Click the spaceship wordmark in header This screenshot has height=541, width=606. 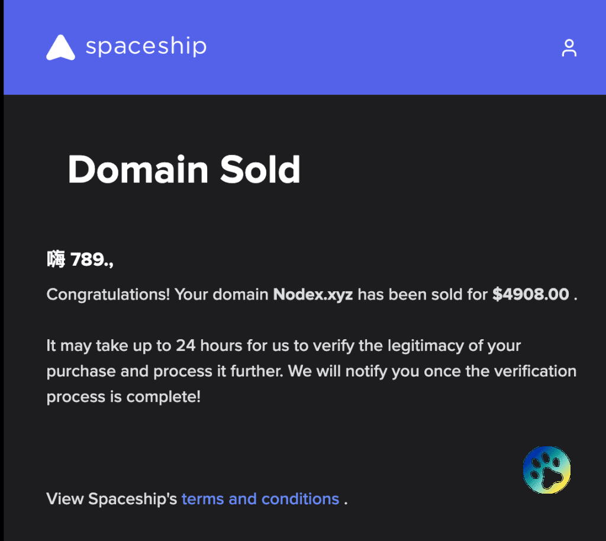point(146,47)
